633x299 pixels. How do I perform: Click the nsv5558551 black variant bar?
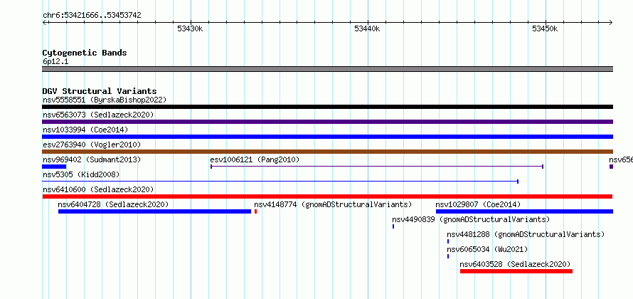tap(327, 107)
